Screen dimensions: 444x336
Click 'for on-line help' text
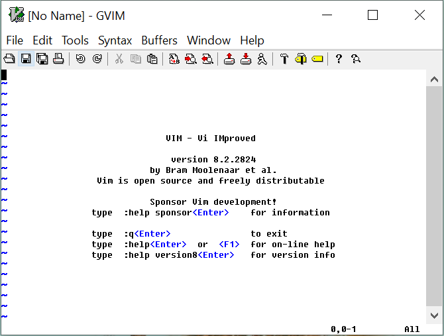point(293,245)
